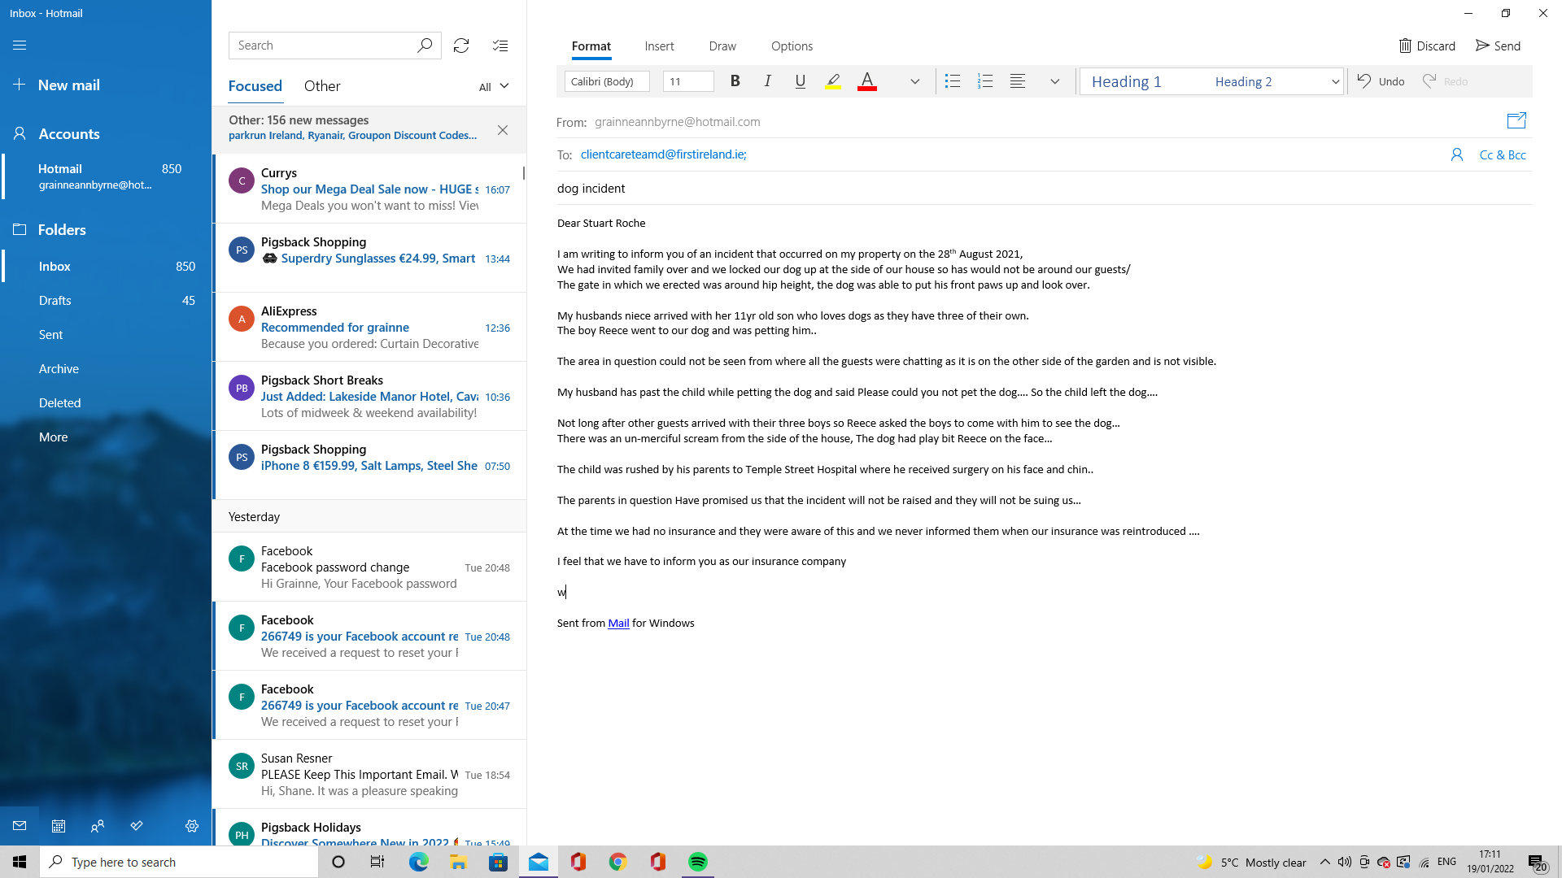Open message in a new window
The image size is (1562, 878).
pos(1516,121)
